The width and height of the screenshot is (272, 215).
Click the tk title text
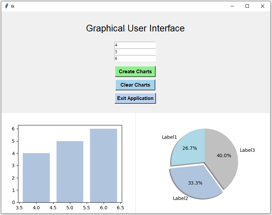tap(13, 6)
